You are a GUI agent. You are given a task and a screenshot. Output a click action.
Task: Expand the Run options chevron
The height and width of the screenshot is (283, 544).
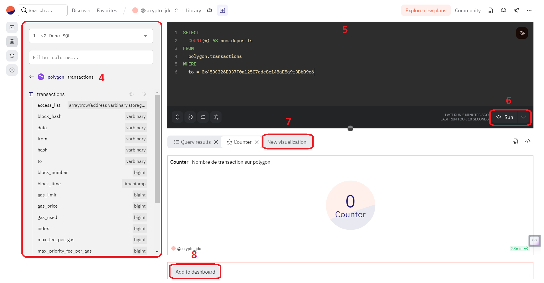[523, 117]
